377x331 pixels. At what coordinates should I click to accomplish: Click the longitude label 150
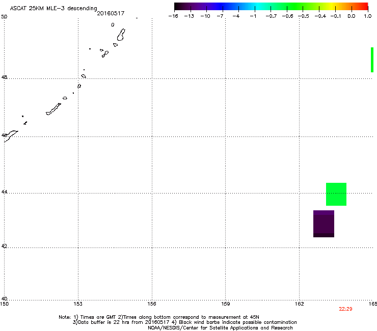click(5, 304)
